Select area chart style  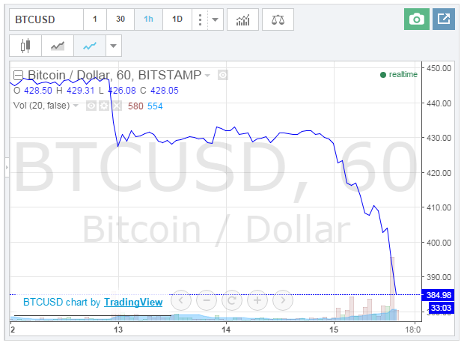(x=58, y=46)
